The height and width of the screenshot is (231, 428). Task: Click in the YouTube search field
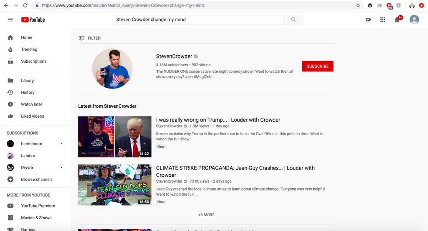click(x=198, y=20)
